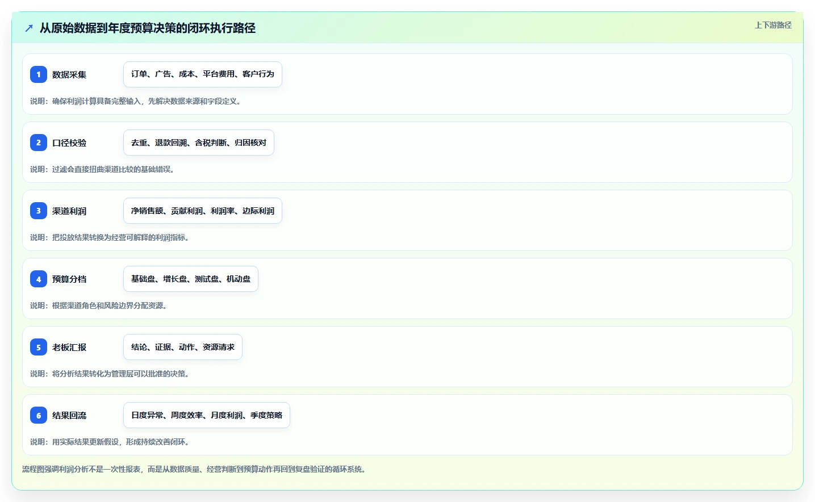Click the 上下游路径 label in the header
Viewport: 815px width, 502px height.
click(773, 25)
